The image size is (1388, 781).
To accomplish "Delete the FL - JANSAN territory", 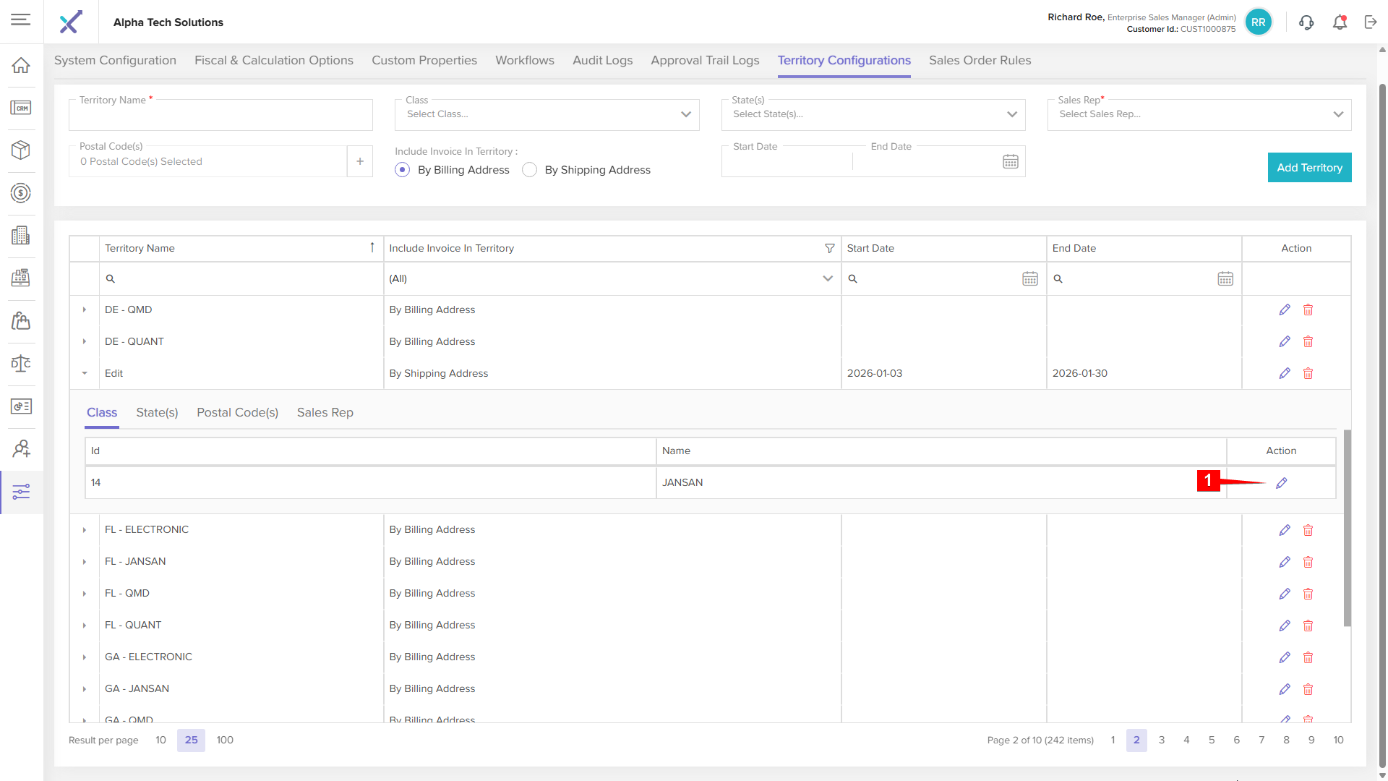I will click(1308, 562).
